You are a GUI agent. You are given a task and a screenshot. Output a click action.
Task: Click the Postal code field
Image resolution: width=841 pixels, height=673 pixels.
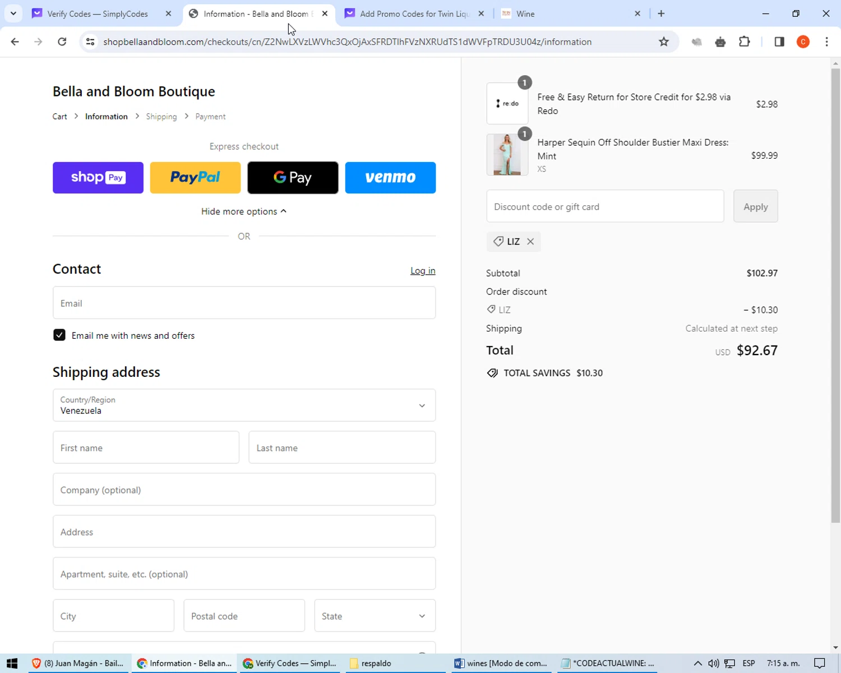(x=244, y=616)
